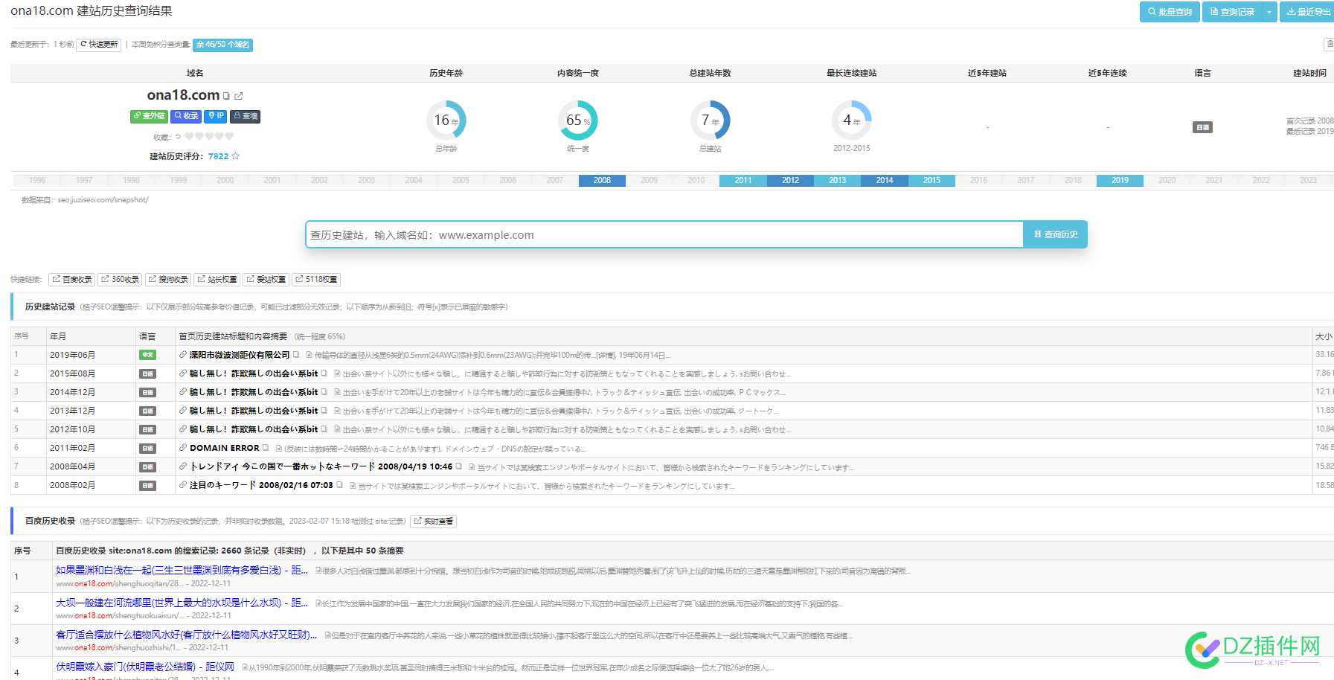Copy icon next to the DOMAIN ERROR title
This screenshot has height=680, width=1334.
266,448
